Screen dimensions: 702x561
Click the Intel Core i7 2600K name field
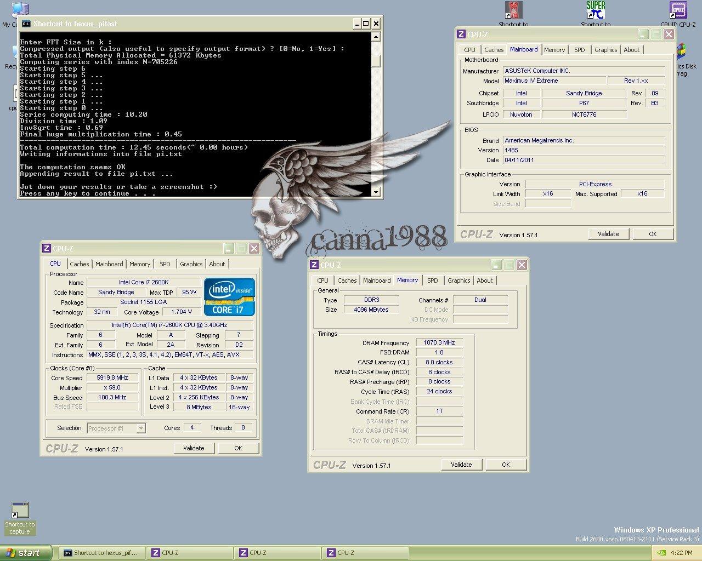click(144, 283)
